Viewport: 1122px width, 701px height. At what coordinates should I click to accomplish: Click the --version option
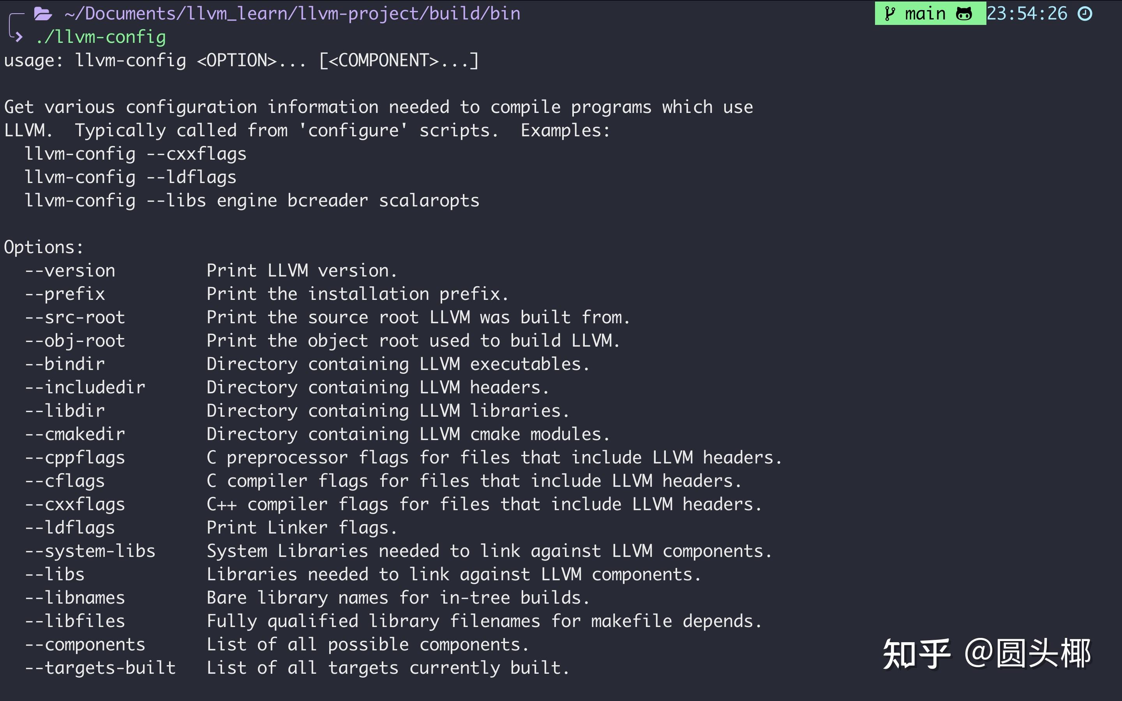click(x=70, y=271)
